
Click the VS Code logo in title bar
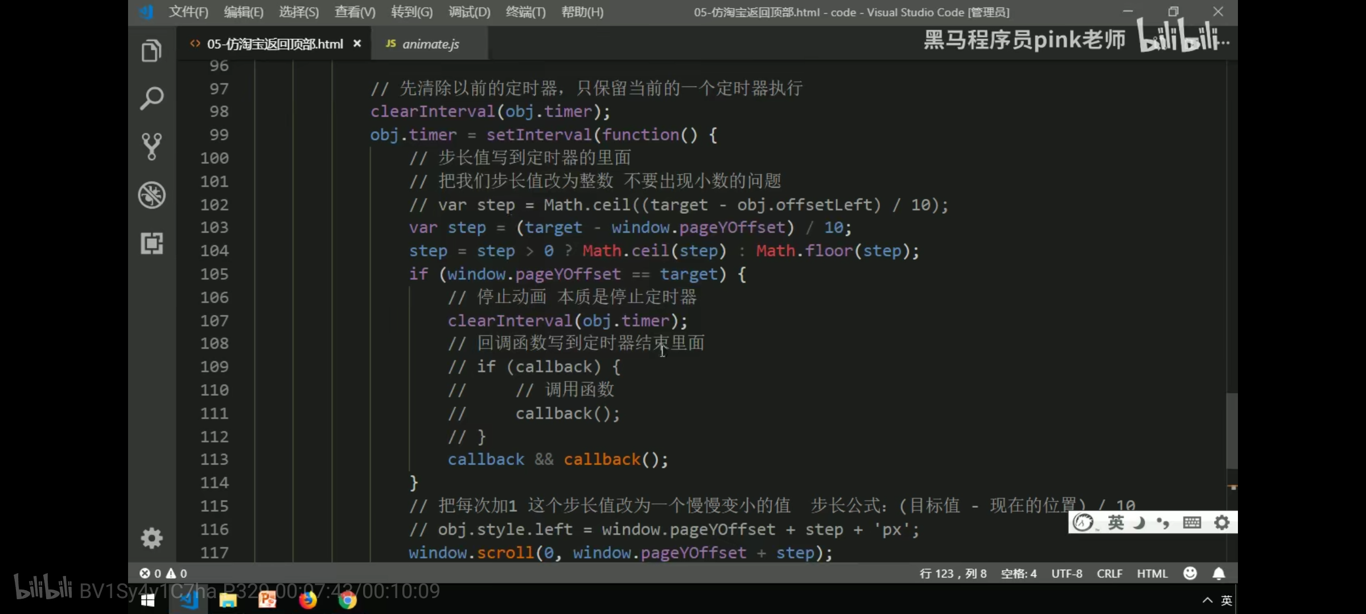[146, 12]
